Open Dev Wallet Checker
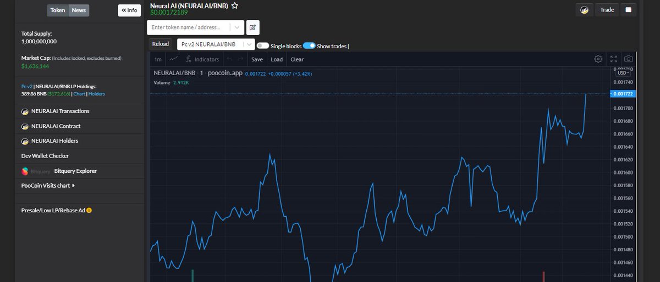The image size is (660, 282). pos(45,156)
